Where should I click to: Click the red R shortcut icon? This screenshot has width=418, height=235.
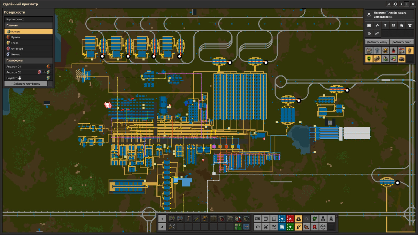(x=315, y=227)
